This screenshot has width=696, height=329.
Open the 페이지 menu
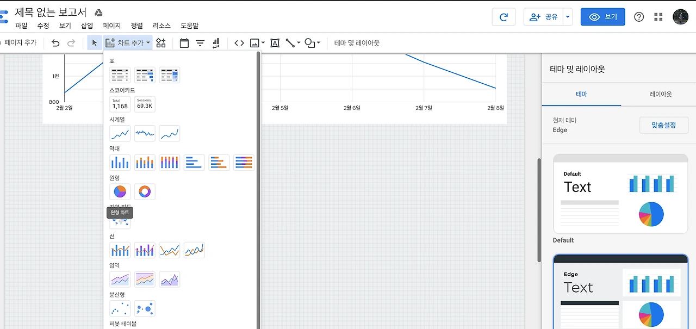pyautogui.click(x=112, y=26)
